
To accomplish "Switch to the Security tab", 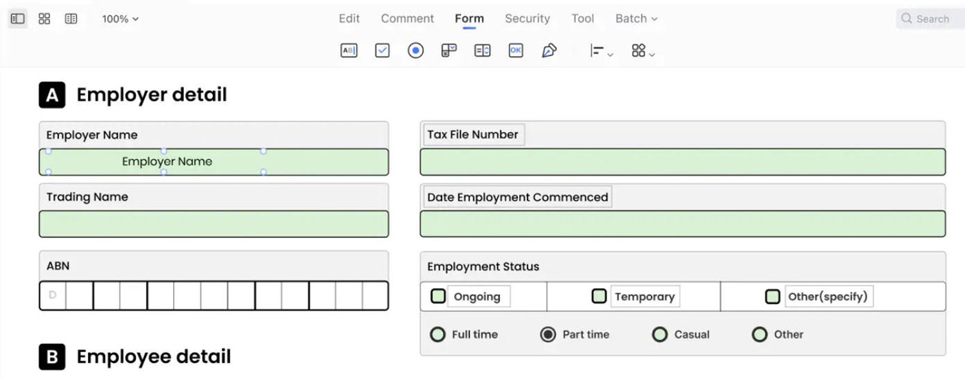I will pyautogui.click(x=528, y=19).
